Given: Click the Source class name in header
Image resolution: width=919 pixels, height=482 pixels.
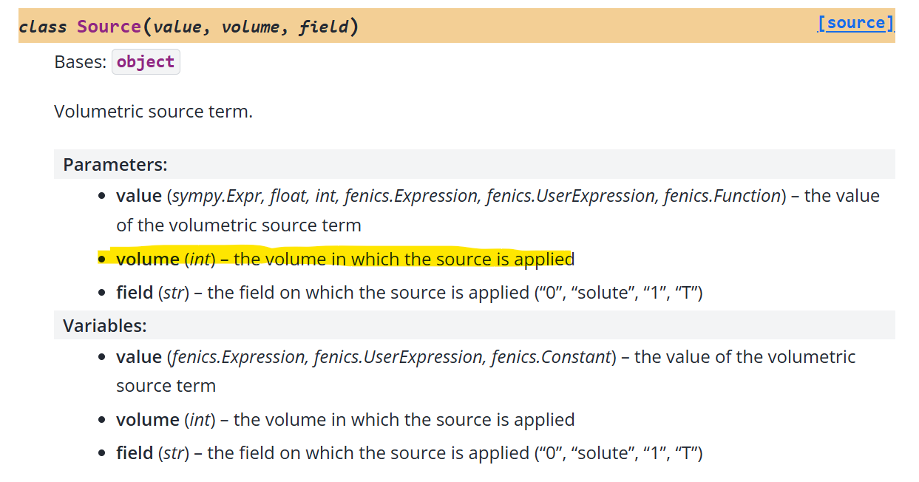Looking at the screenshot, I should pyautogui.click(x=109, y=27).
